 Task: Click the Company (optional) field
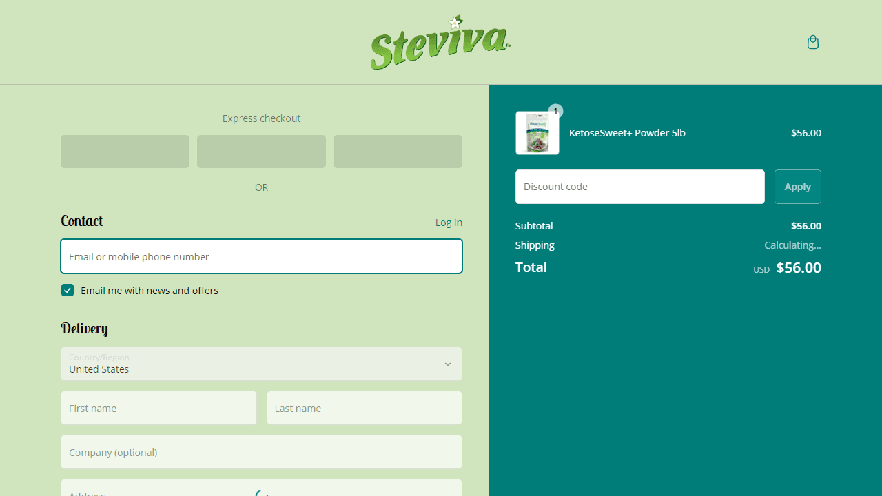pos(261,452)
